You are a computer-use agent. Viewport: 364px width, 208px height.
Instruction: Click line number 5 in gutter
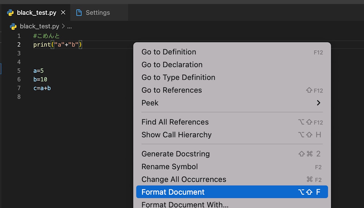19,71
